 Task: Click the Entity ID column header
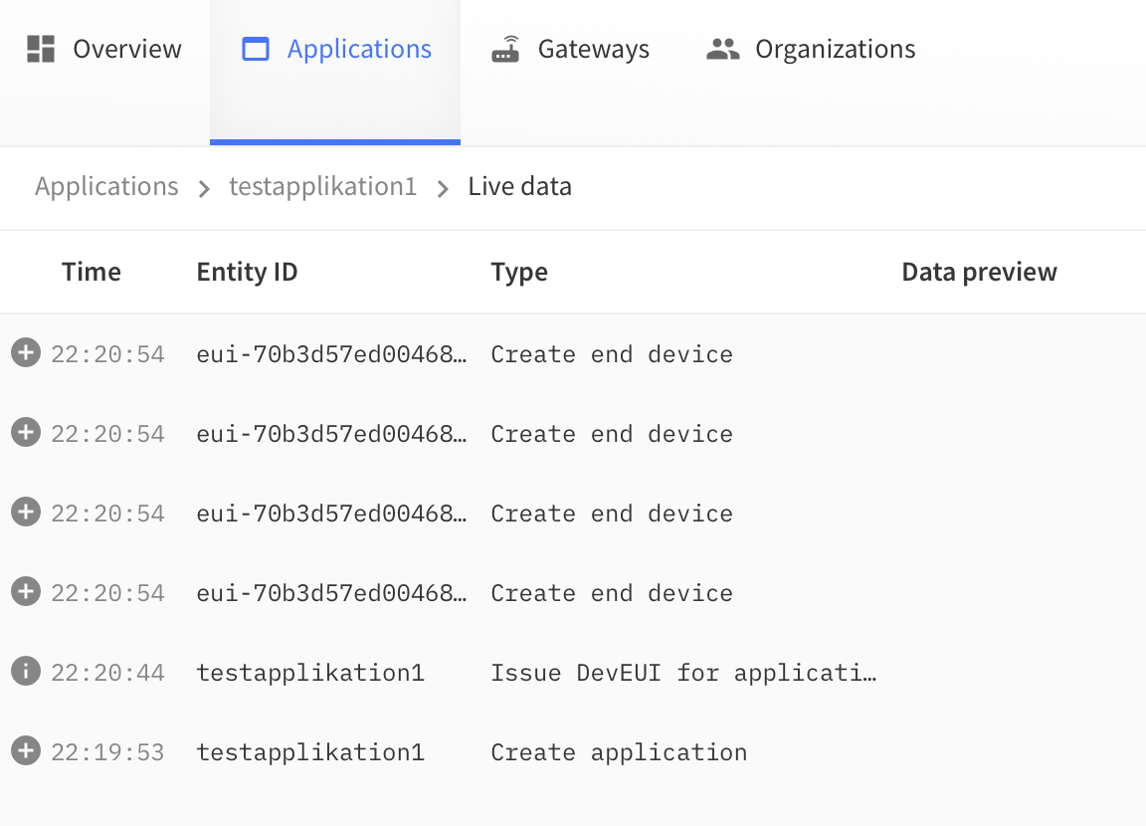pyautogui.click(x=247, y=272)
